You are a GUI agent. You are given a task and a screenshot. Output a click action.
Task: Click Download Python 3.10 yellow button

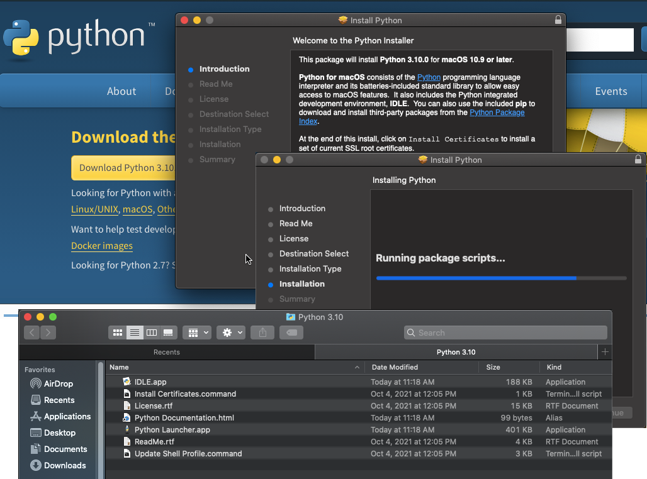(124, 168)
